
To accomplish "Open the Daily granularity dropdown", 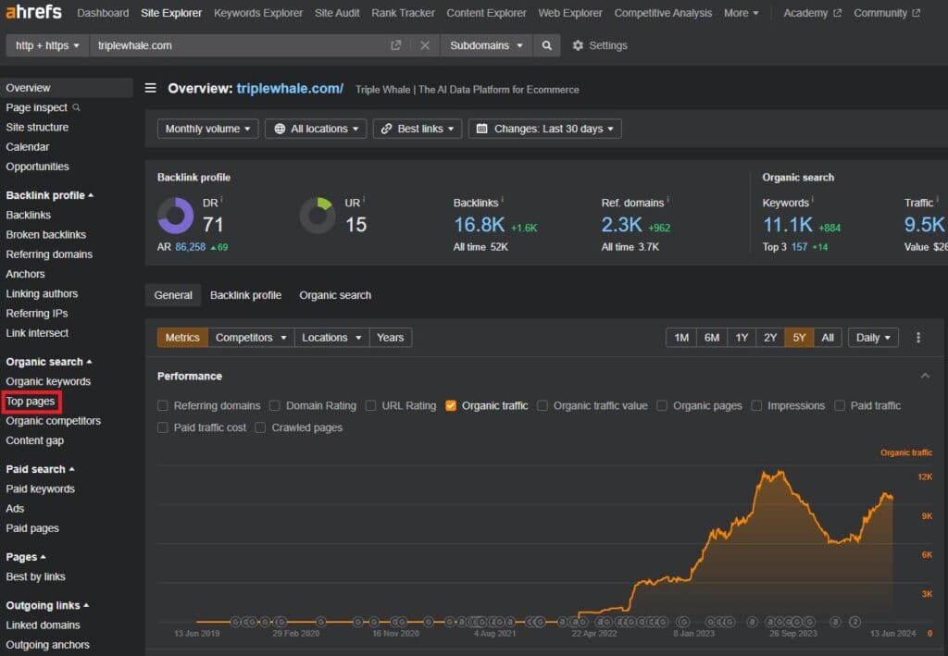I will click(x=873, y=338).
